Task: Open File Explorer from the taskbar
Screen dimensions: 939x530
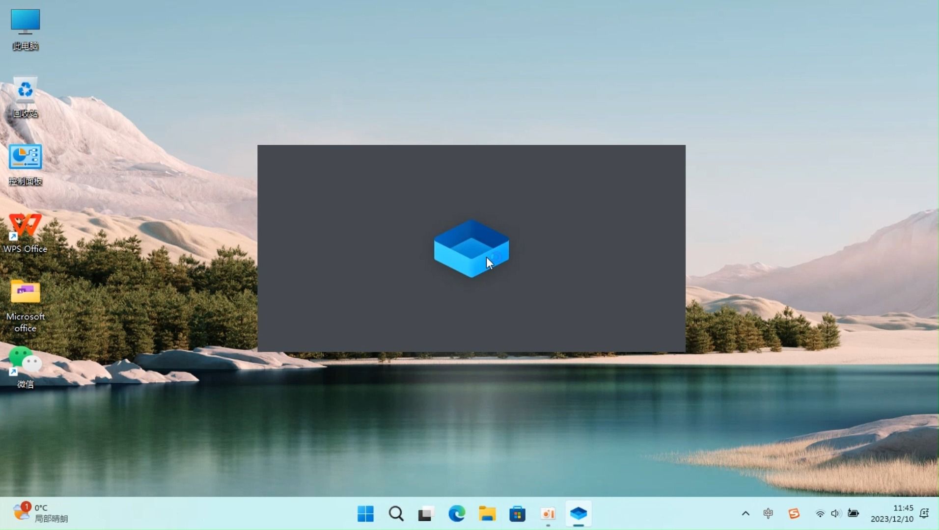Action: tap(487, 514)
